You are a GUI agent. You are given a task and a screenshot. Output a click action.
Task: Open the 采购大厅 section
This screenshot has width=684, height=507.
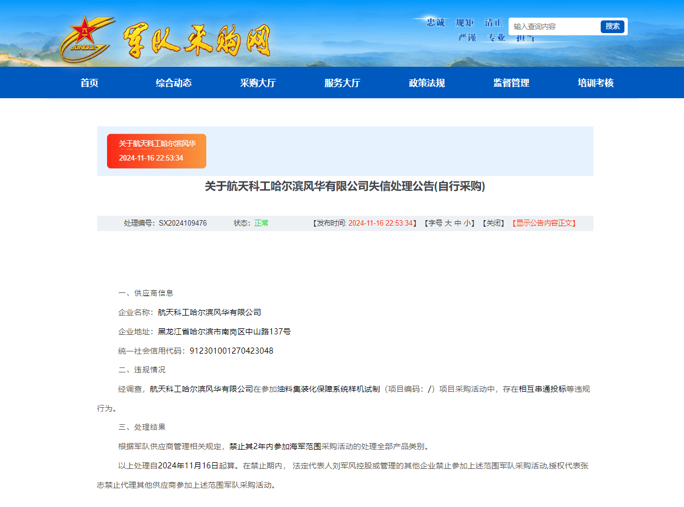coord(258,83)
